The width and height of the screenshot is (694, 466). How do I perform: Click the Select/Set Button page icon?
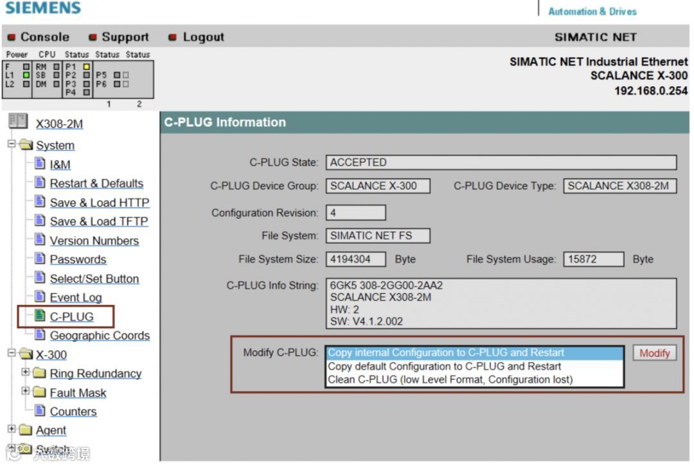40,278
